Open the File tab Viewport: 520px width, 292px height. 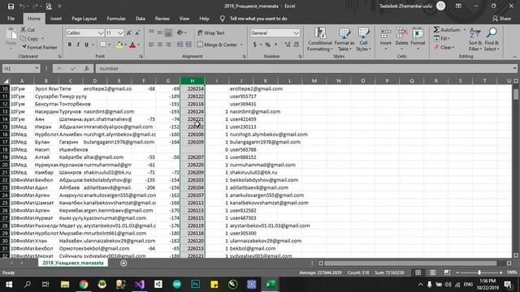tap(11, 19)
